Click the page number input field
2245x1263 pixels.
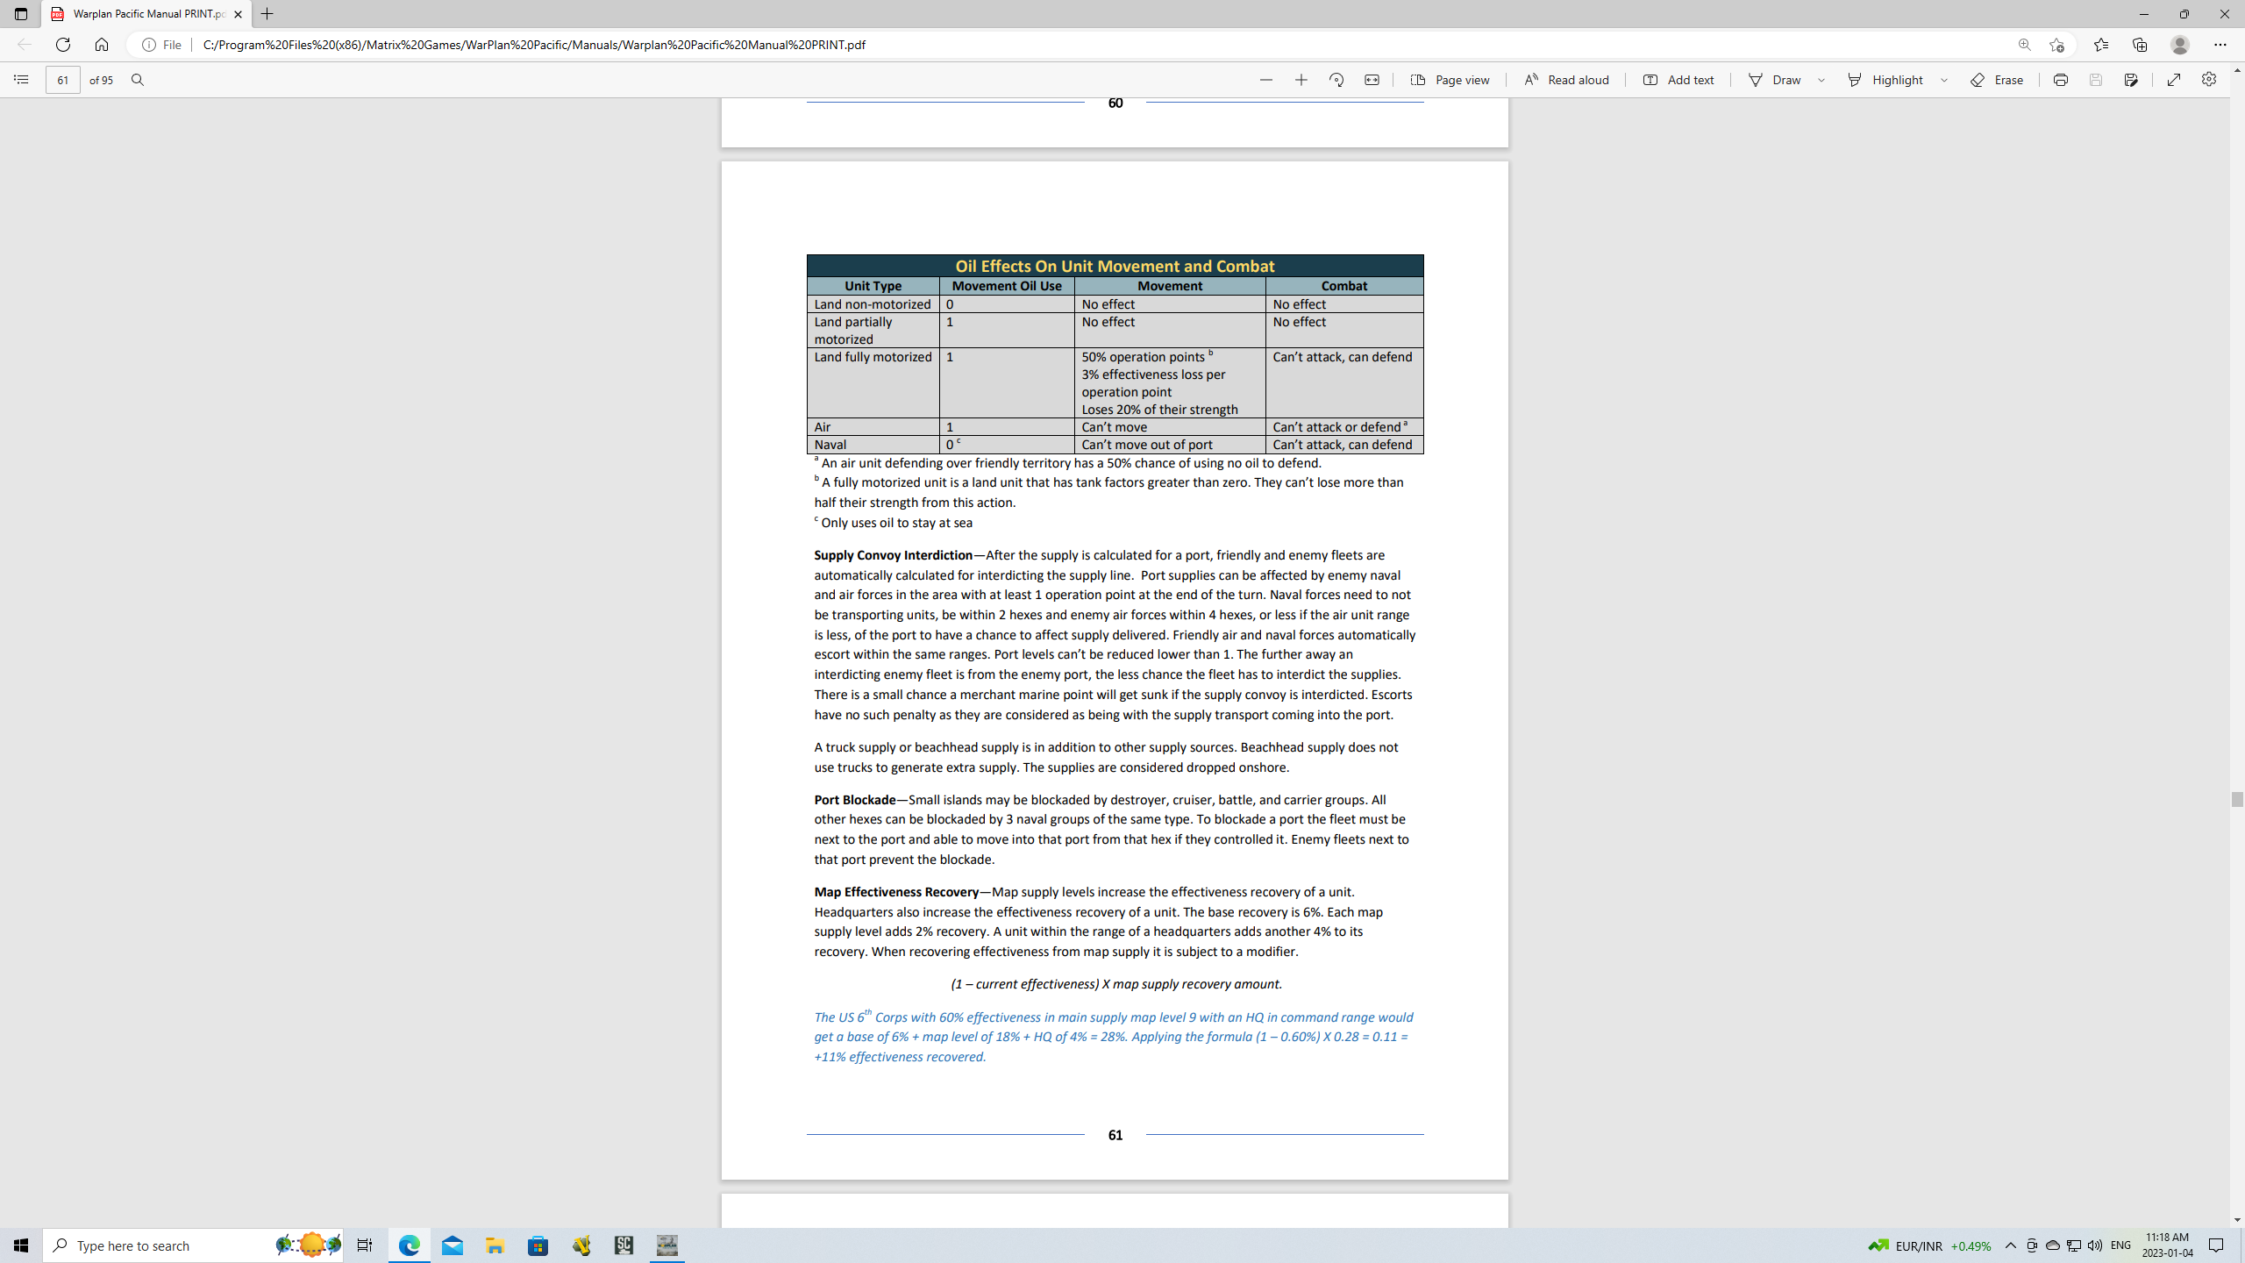(63, 80)
